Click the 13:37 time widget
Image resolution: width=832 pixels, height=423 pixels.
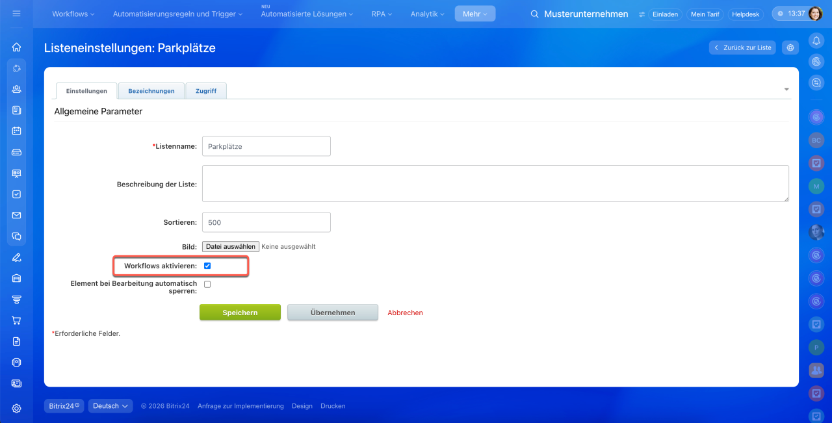tap(790, 14)
